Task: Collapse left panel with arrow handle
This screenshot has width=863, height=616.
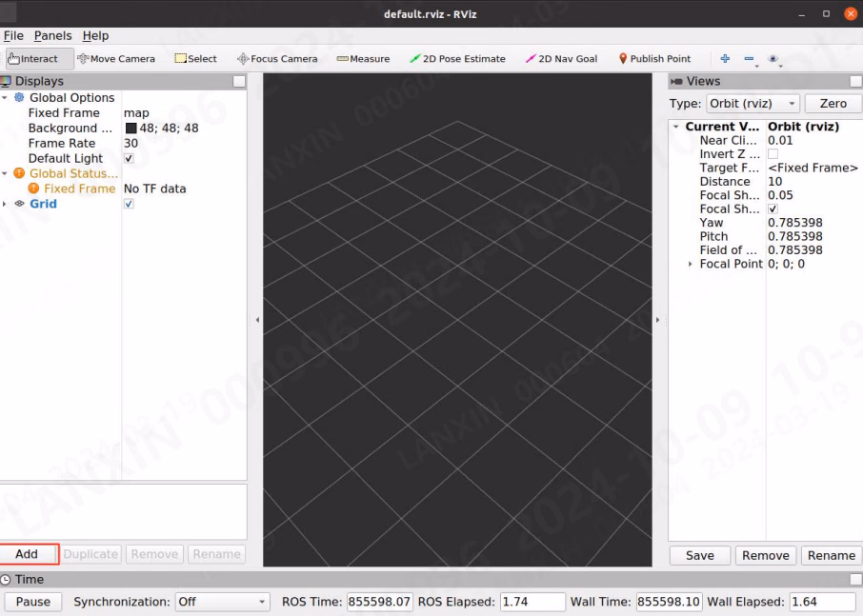Action: point(257,320)
